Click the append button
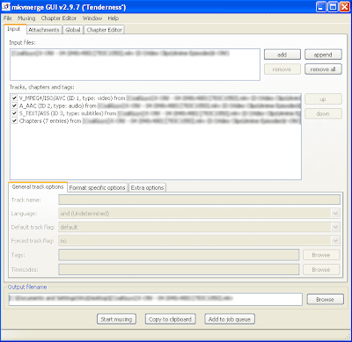Image resolution: width=352 pixels, height=342 pixels. click(323, 55)
